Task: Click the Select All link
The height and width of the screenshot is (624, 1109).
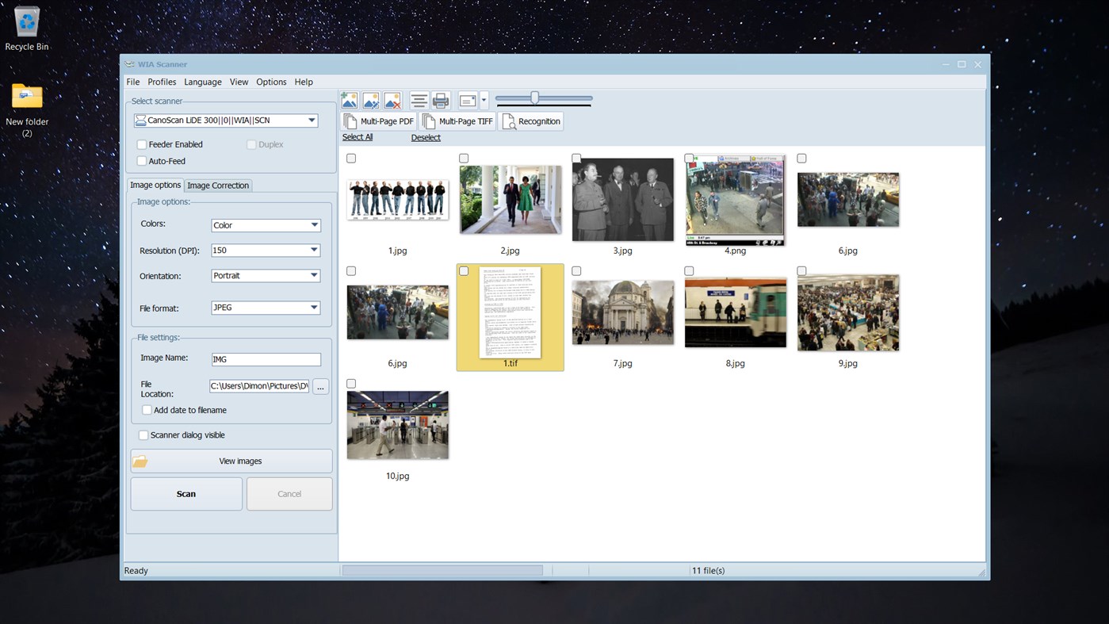Action: click(357, 136)
